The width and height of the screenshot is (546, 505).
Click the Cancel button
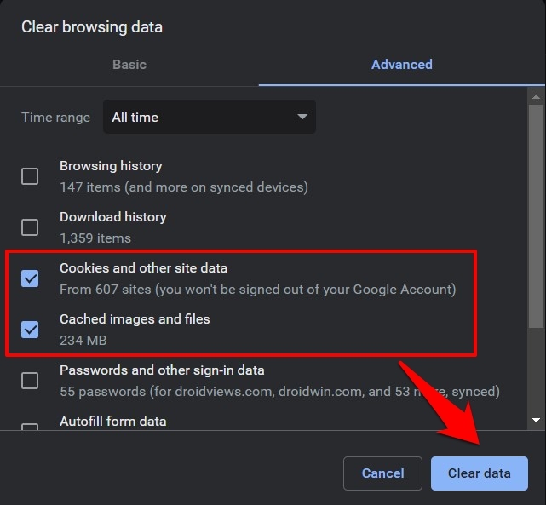click(382, 473)
